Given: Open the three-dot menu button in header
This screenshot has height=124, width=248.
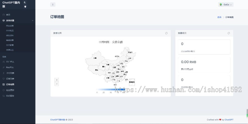Looking at the screenshot, I should pos(53,5).
